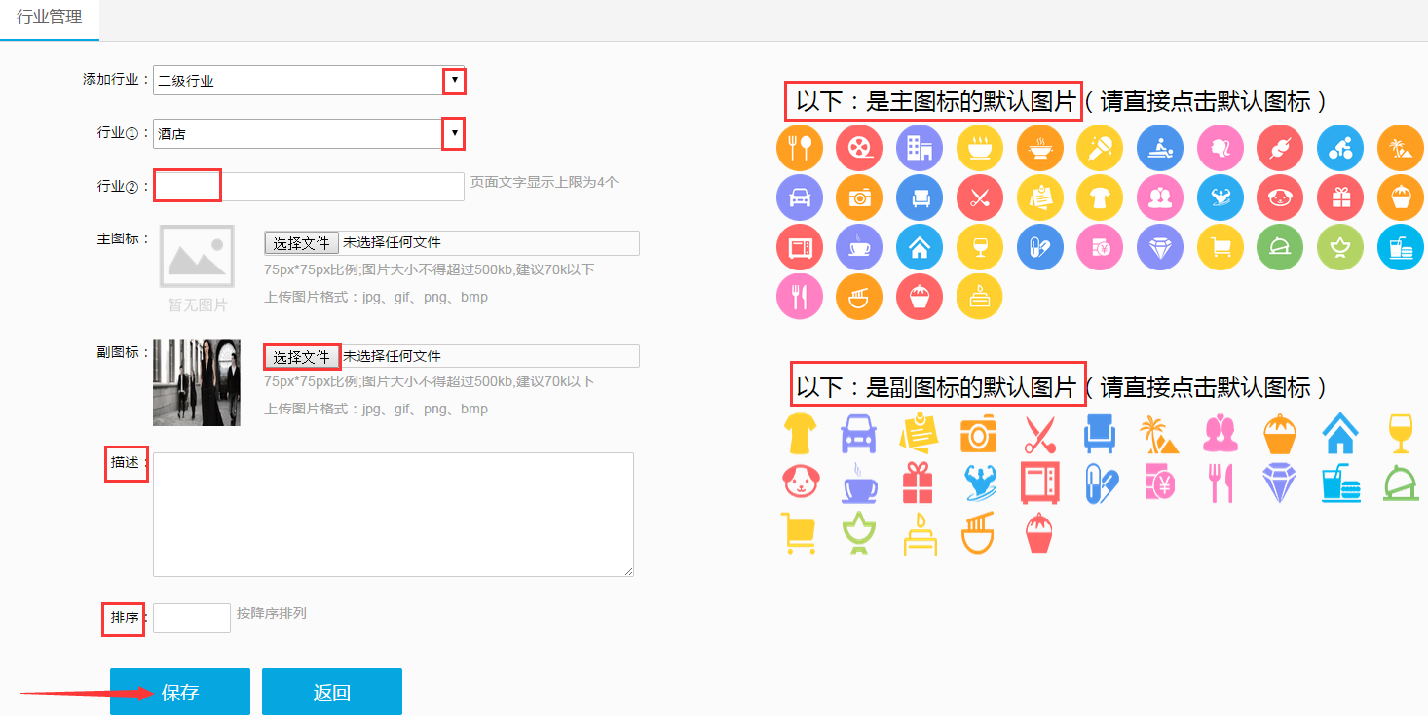The height and width of the screenshot is (716, 1428).
Task: Focus the 排序 sort order field
Action: point(192,618)
